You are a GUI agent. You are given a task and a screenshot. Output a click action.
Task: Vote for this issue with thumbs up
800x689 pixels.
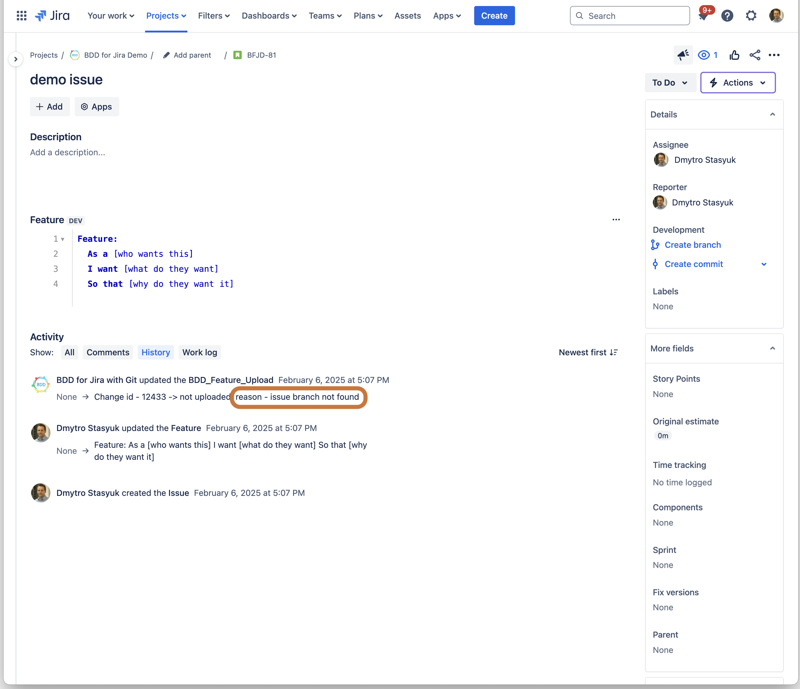click(x=734, y=55)
